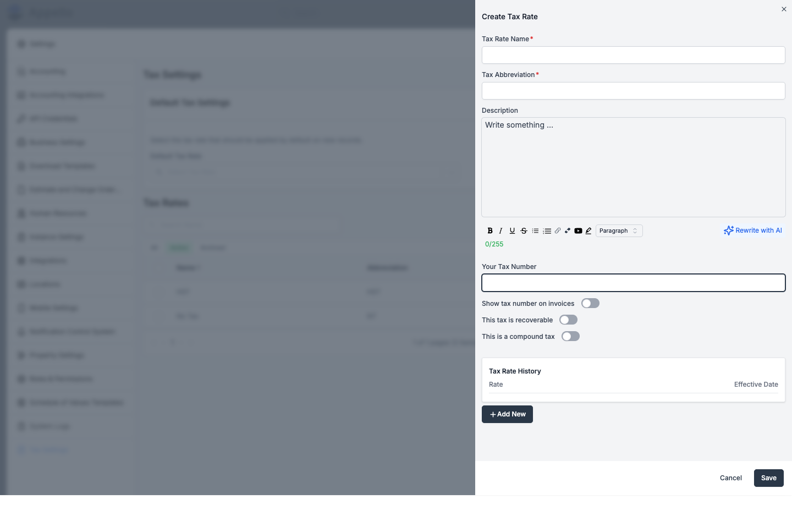This screenshot has width=792, height=505.
Task: Enable Show tax number on invoices
Action: (x=590, y=304)
